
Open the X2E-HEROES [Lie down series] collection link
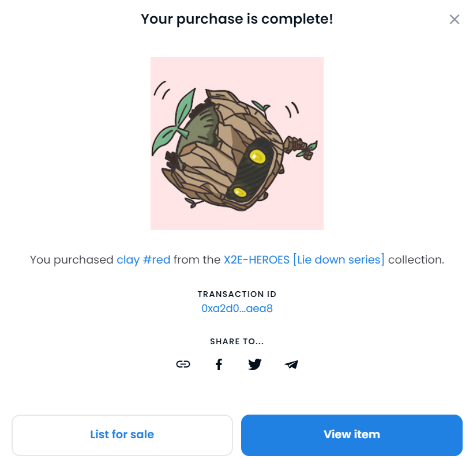(304, 259)
